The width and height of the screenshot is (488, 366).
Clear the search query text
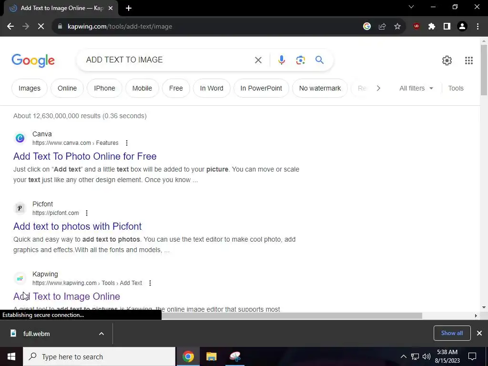pyautogui.click(x=258, y=60)
